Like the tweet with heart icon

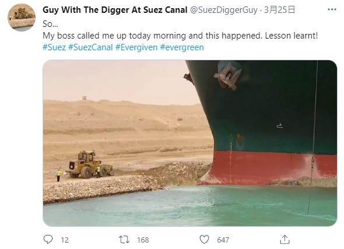(x=204, y=240)
